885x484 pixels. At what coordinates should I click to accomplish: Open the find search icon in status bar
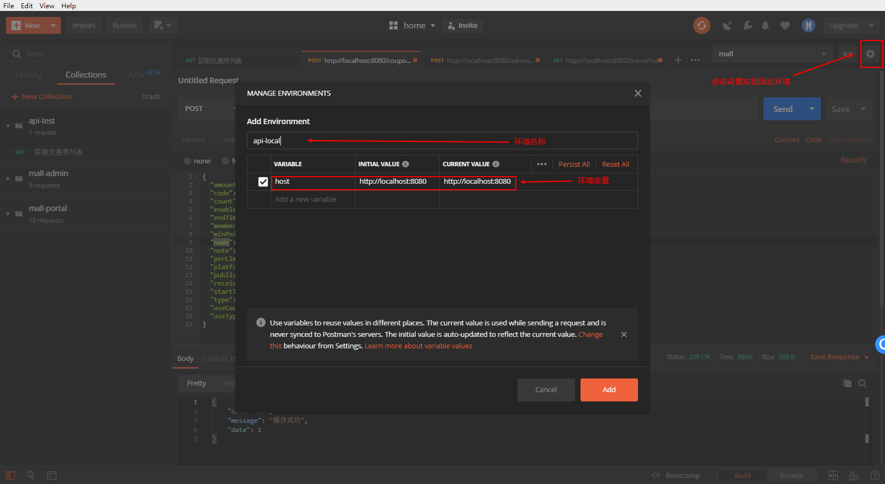[x=31, y=475]
